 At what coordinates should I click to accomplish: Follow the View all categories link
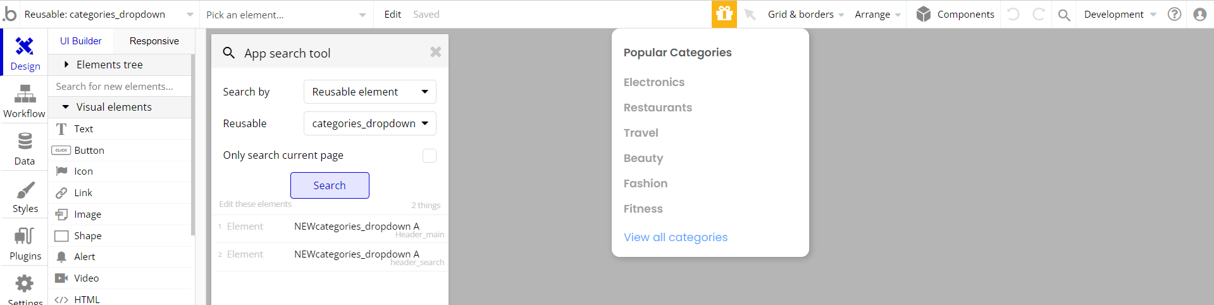(676, 237)
